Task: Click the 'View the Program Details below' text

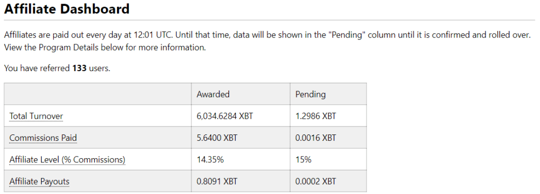Action: [66, 47]
